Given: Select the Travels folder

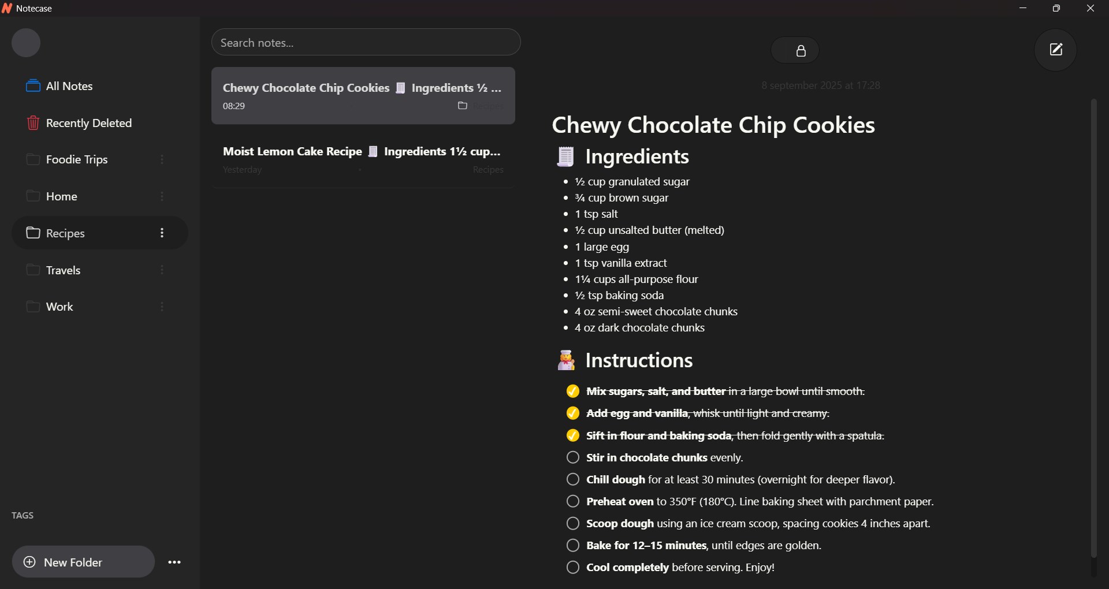Looking at the screenshot, I should pos(99,270).
